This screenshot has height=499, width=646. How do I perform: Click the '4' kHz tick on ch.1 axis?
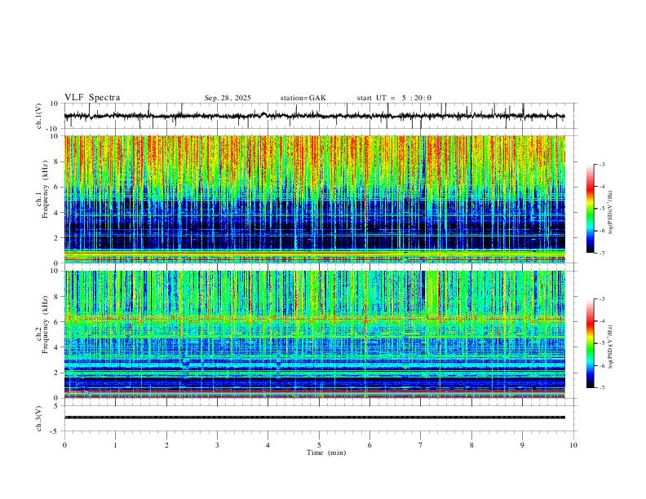coord(57,213)
